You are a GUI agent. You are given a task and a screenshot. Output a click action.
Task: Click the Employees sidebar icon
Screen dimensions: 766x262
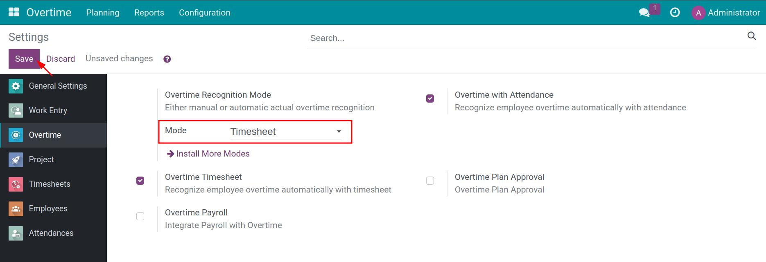click(15, 208)
